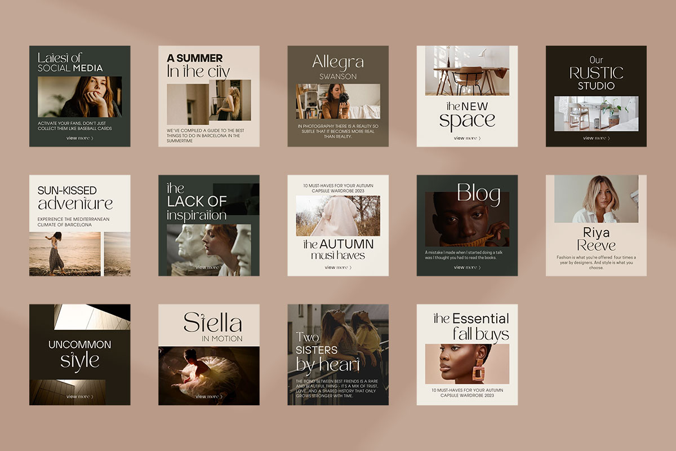This screenshot has height=451, width=676.
Task: Select the desk photo on The New Space card
Action: coord(467,70)
